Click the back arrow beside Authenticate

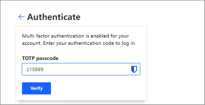pos(21,17)
